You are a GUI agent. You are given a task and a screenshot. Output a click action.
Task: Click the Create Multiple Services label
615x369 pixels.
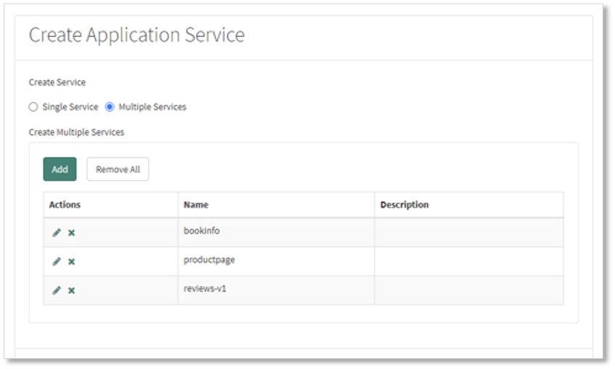[76, 132]
